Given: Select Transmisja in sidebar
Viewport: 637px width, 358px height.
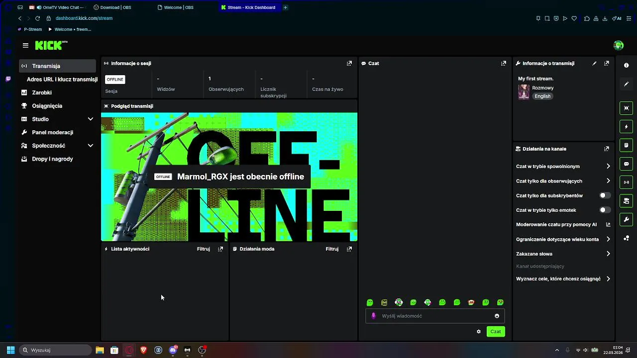Looking at the screenshot, I should [57, 66].
